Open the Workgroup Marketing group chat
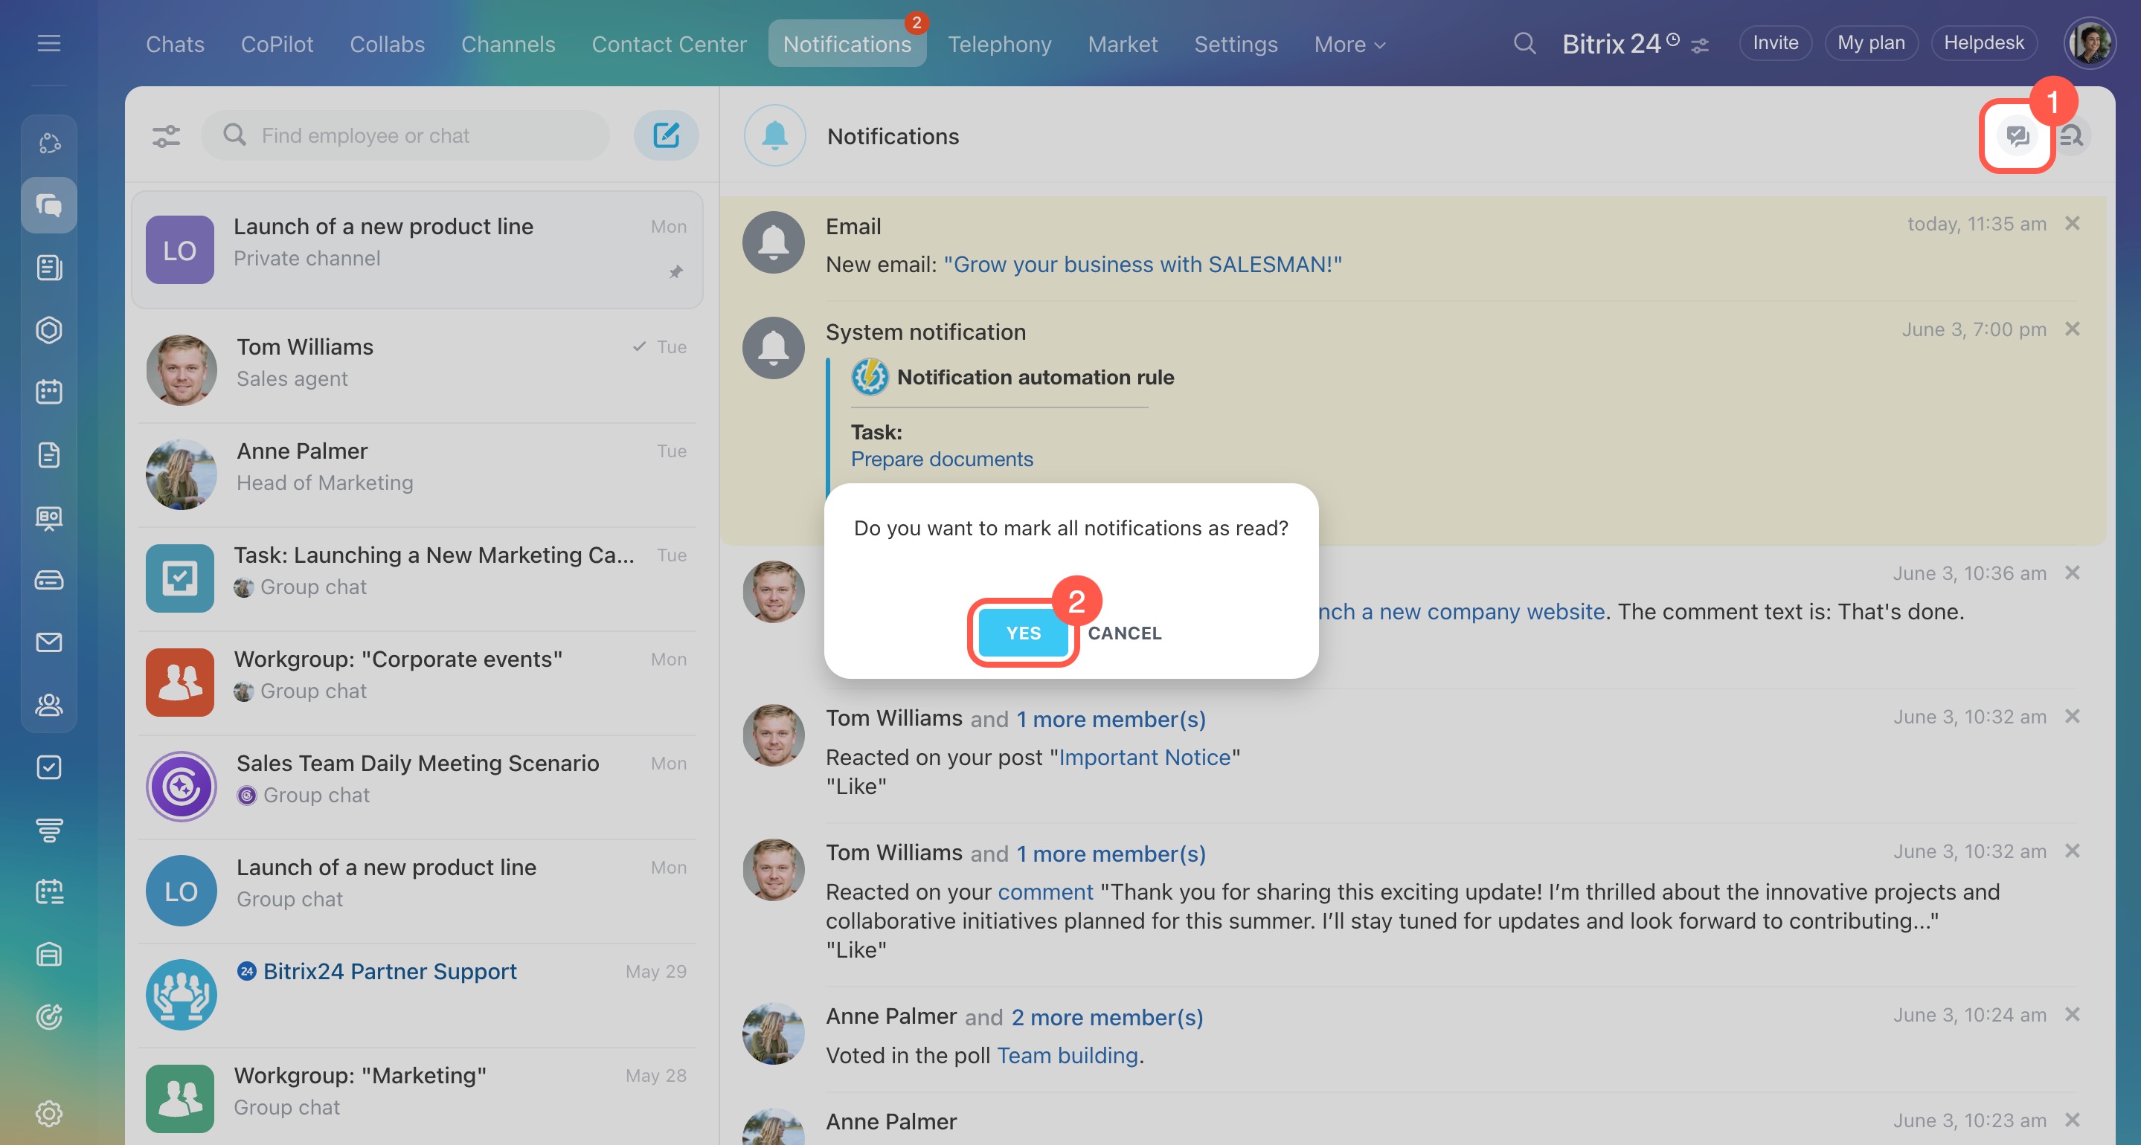 pyautogui.click(x=417, y=1097)
